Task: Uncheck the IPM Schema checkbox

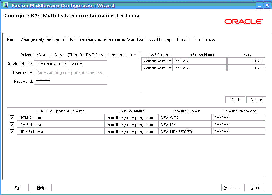Action: coord(12,124)
